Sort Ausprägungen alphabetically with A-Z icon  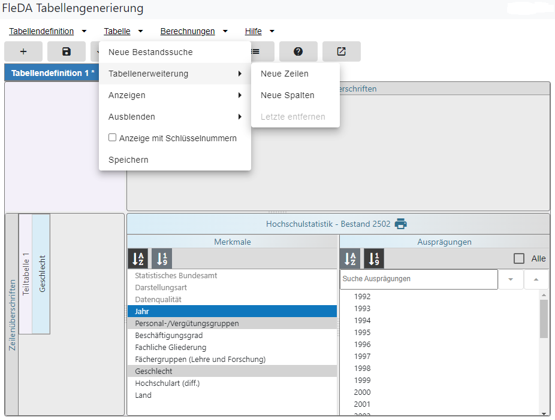pos(350,258)
